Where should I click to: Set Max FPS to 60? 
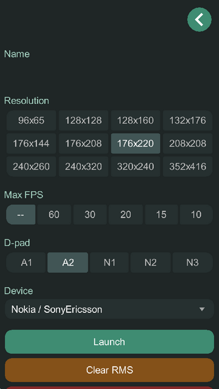pos(54,215)
